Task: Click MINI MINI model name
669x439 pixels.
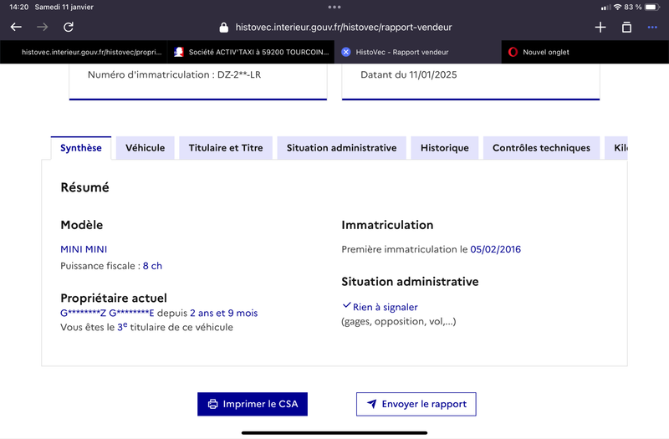Action: (84, 249)
